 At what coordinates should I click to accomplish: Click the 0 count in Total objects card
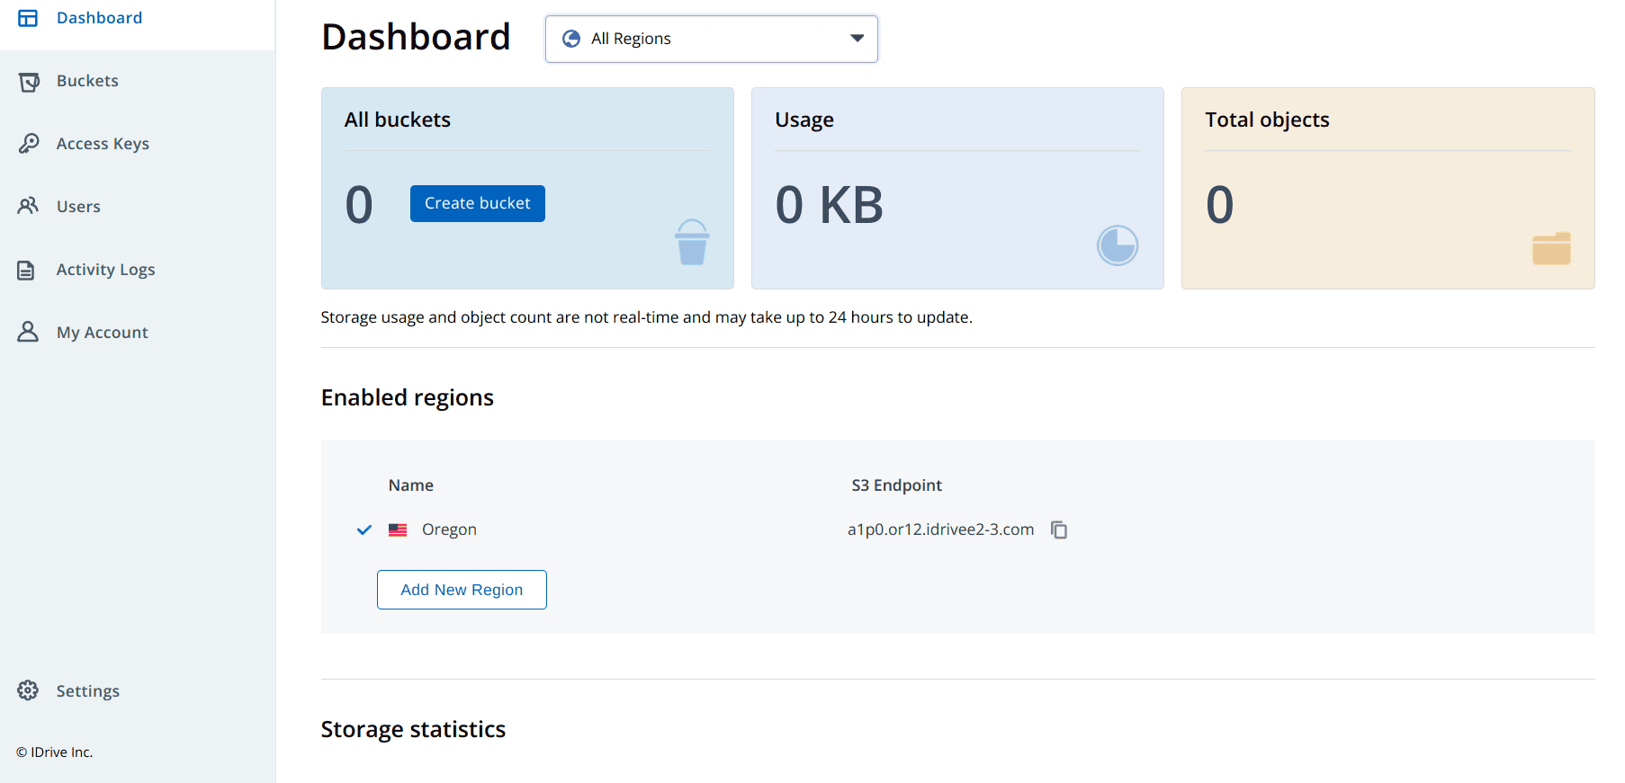(1220, 205)
